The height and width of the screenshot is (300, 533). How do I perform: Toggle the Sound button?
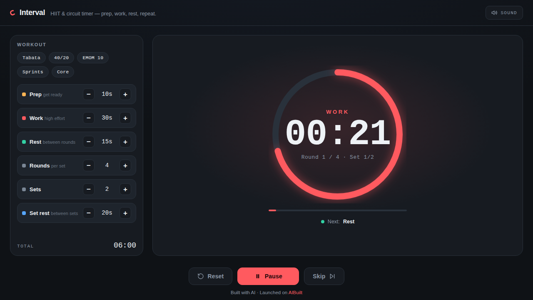pyautogui.click(x=504, y=12)
